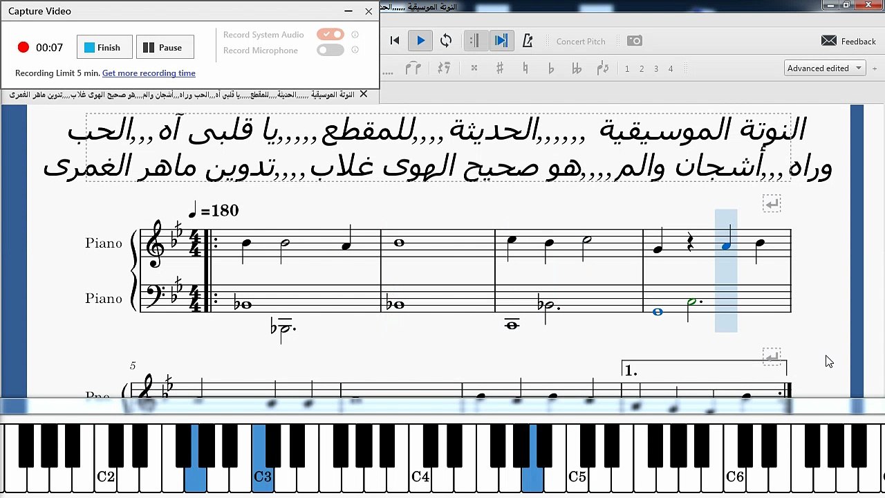Open Get more recording time link

click(149, 73)
